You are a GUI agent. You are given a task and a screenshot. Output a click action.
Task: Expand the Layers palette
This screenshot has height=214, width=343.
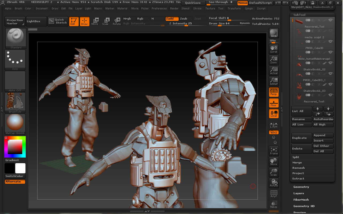[x=299, y=193]
